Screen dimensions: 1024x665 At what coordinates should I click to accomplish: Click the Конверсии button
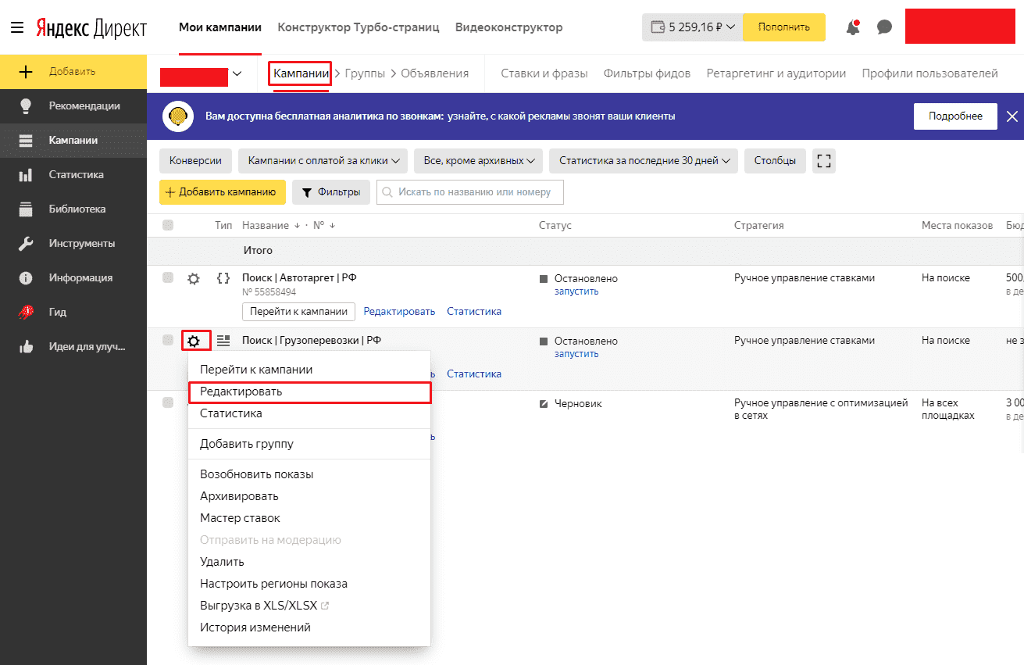click(196, 161)
